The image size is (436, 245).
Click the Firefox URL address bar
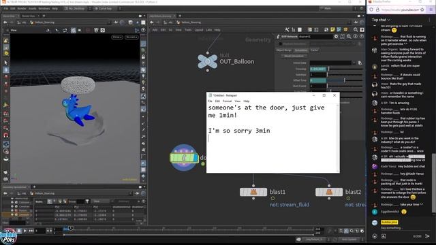(400, 10)
